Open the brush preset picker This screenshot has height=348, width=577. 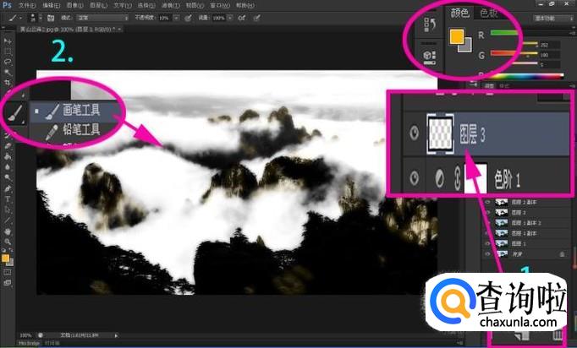tap(35, 18)
